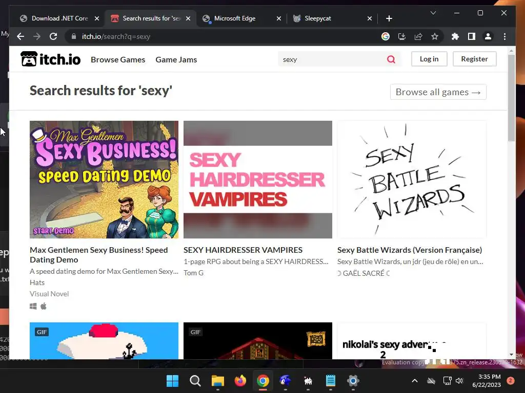The height and width of the screenshot is (393, 525).
Task: Open the volume speaker tray icon
Action: coord(459,381)
